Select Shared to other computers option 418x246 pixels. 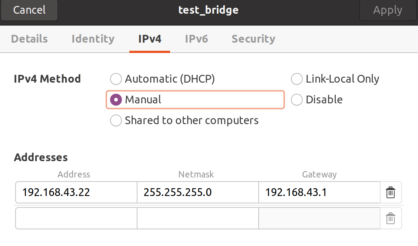pos(116,120)
